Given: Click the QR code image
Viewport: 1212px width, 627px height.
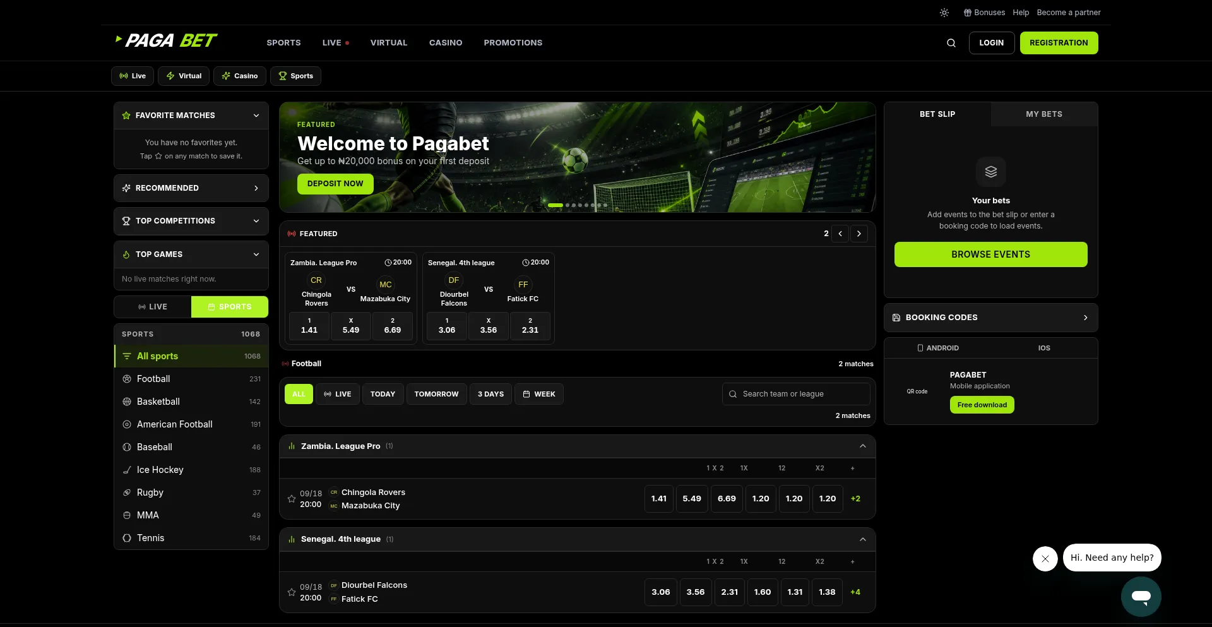Looking at the screenshot, I should pyautogui.click(x=917, y=391).
